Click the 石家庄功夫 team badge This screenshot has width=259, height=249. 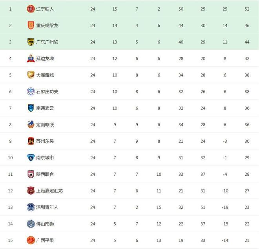(x=31, y=91)
